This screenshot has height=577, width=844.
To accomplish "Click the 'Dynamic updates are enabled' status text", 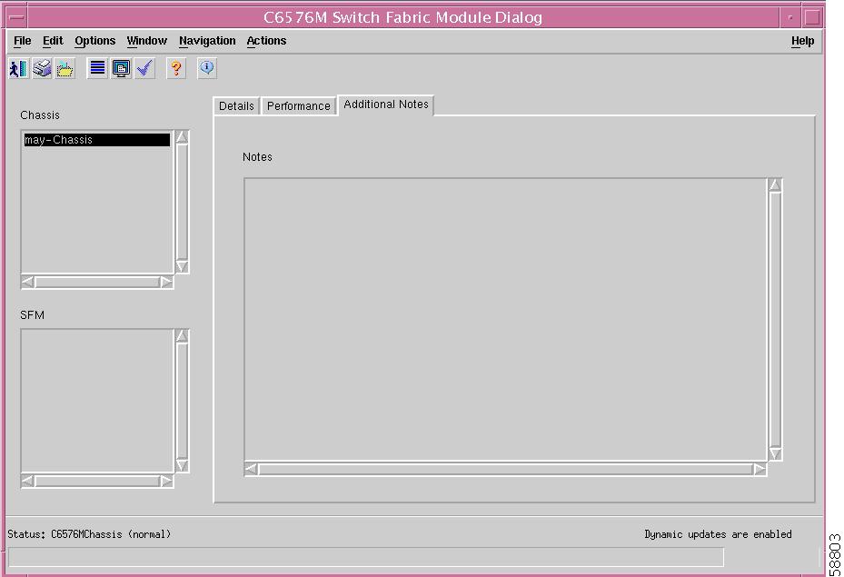I will 718,534.
